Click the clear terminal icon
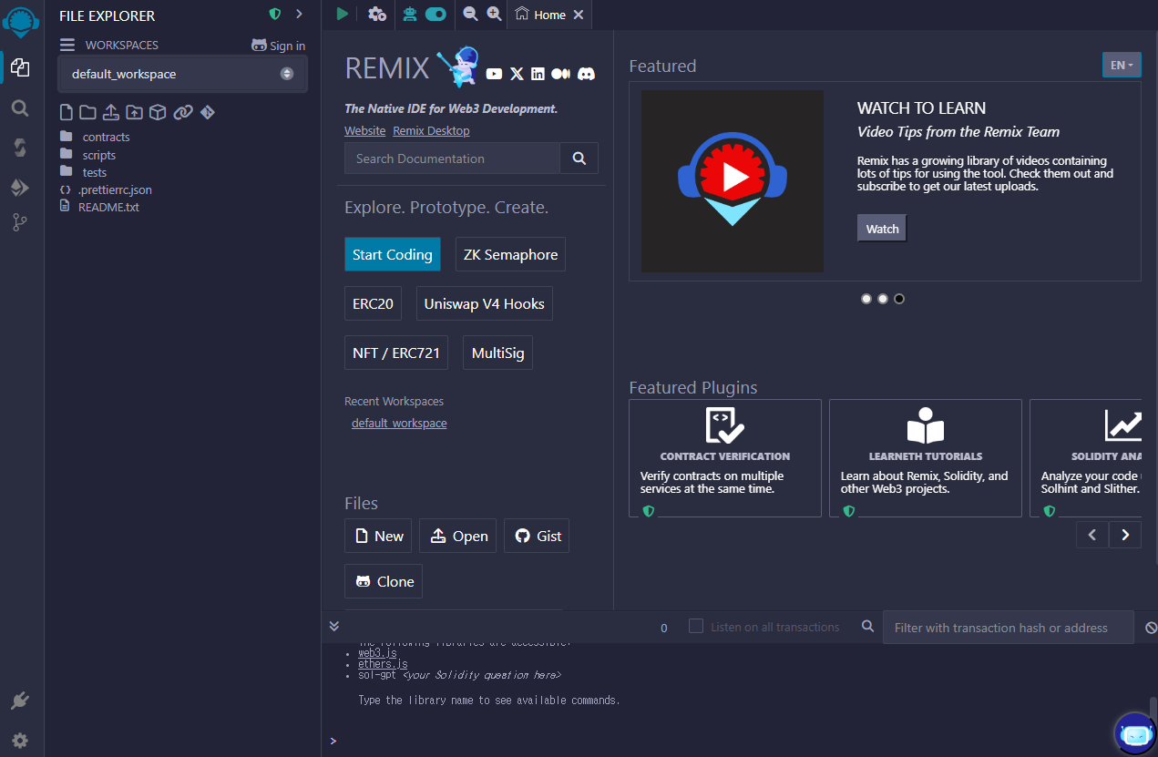This screenshot has width=1158, height=757. [x=1151, y=628]
